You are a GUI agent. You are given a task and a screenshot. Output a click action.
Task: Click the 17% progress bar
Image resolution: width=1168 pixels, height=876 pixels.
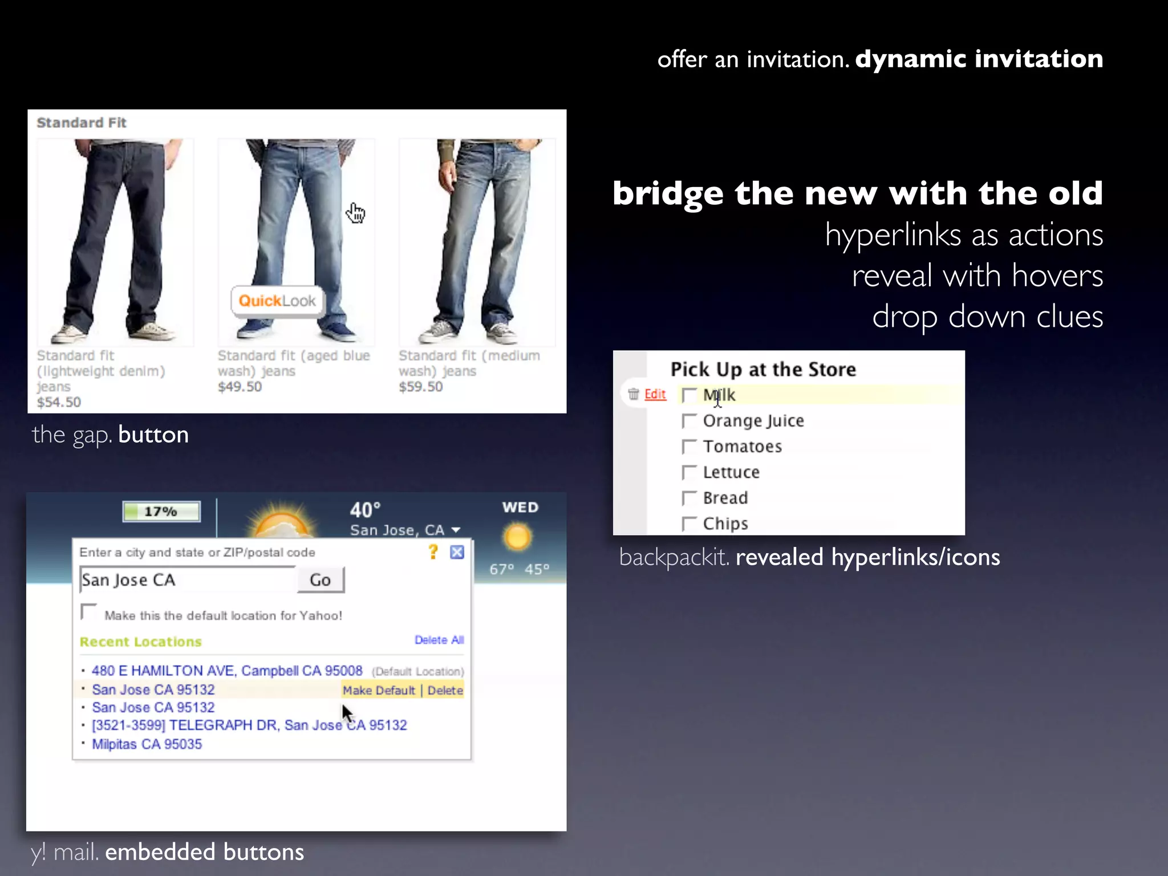pos(161,512)
